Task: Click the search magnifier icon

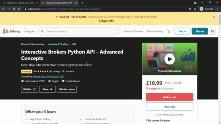Action: coord(42,31)
